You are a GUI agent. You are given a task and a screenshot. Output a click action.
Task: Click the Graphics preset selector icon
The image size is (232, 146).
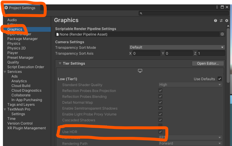point(221,21)
